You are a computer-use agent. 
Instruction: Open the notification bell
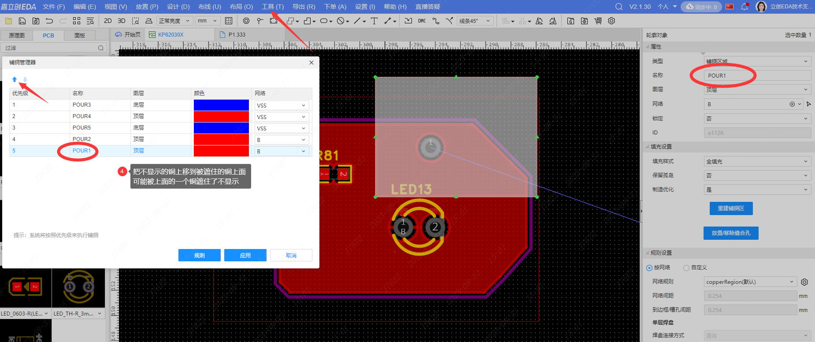pyautogui.click(x=745, y=7)
